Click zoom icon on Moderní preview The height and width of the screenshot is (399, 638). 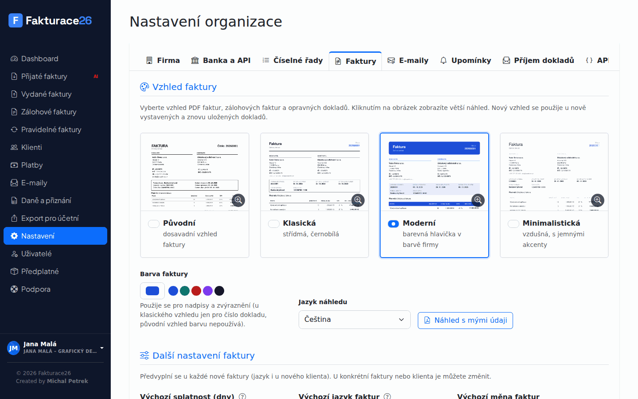[x=478, y=200]
